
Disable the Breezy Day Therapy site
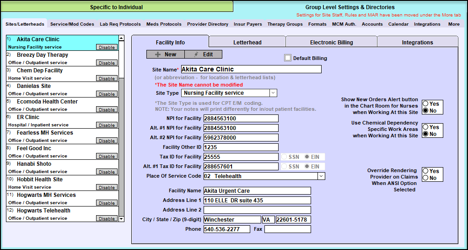click(x=107, y=63)
